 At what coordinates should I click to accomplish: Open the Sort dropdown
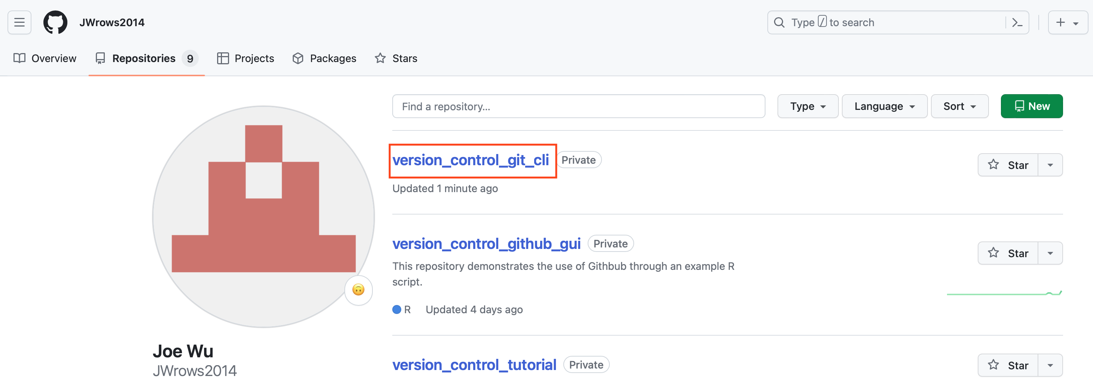[x=959, y=106]
